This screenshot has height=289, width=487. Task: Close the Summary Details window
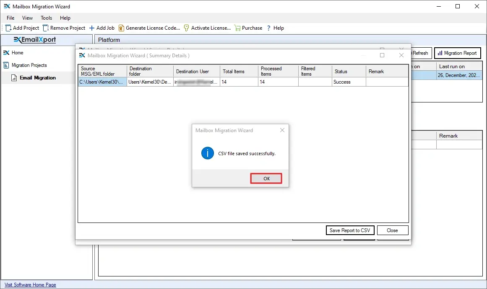point(401,55)
